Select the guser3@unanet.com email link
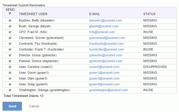179x112 pixels. click(x=104, y=79)
